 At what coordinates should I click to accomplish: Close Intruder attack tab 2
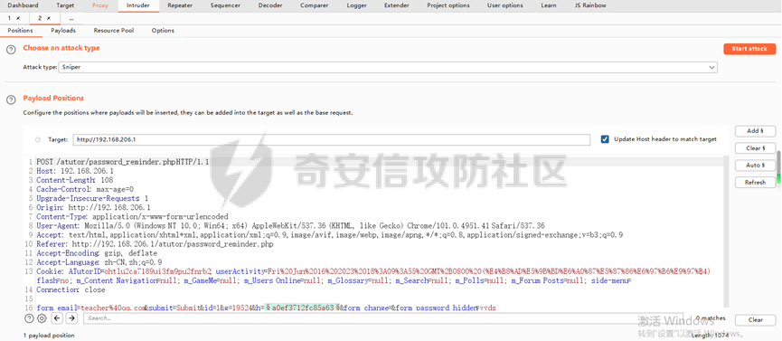point(49,18)
